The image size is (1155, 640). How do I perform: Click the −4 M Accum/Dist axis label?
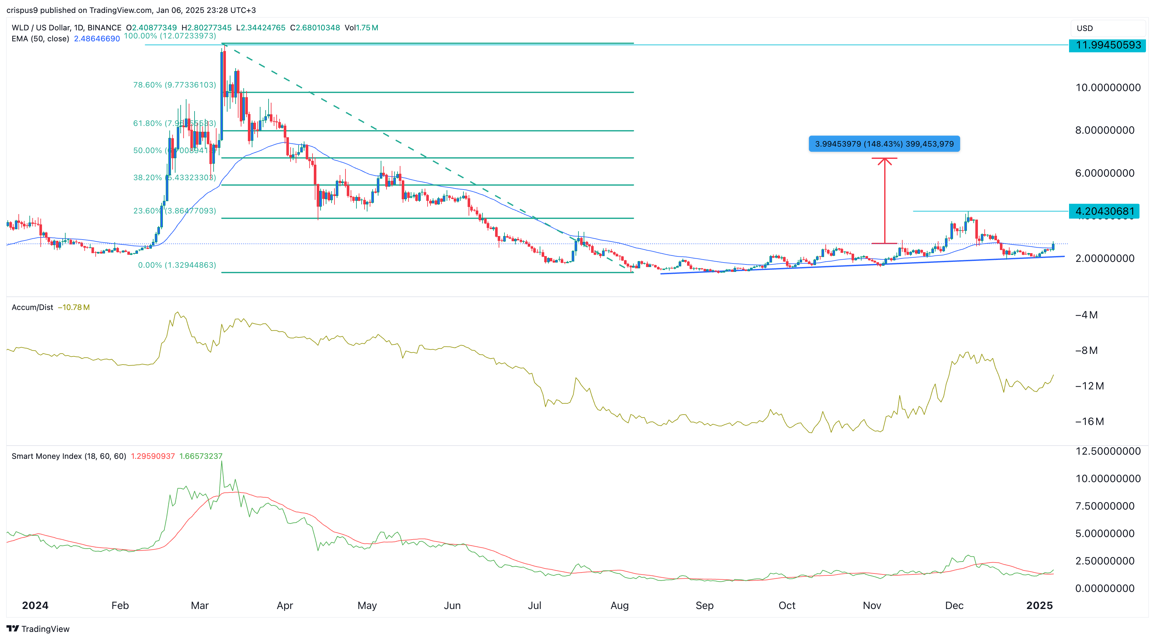tap(1086, 315)
